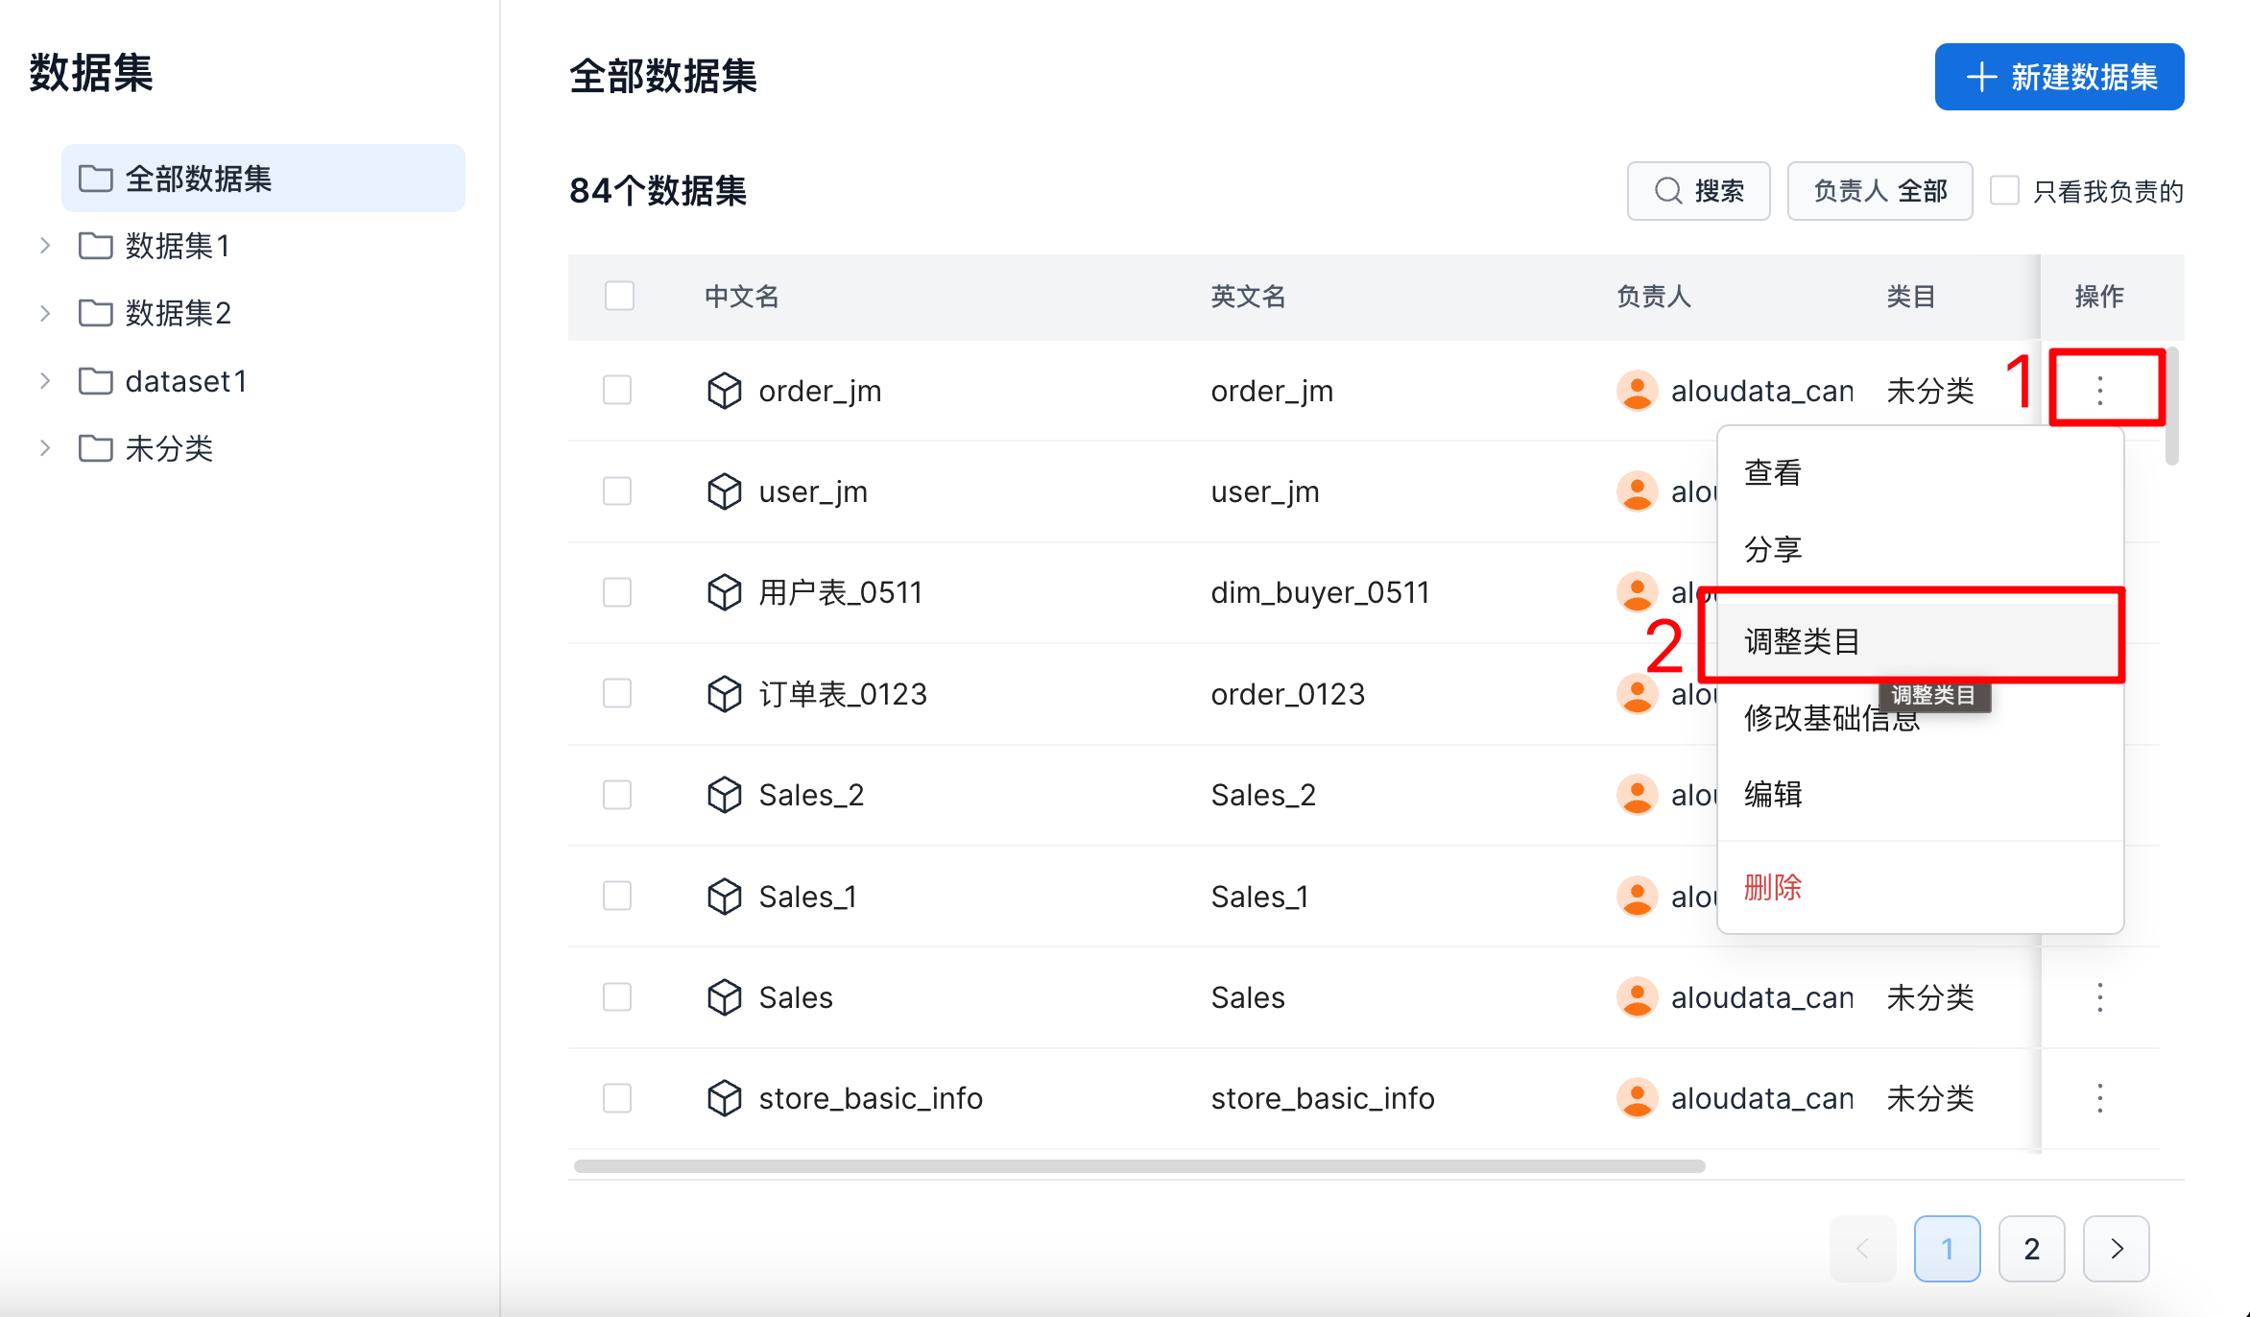Expand the dataset1 folder chevron
This screenshot has height=1317, width=2250.
click(x=45, y=381)
